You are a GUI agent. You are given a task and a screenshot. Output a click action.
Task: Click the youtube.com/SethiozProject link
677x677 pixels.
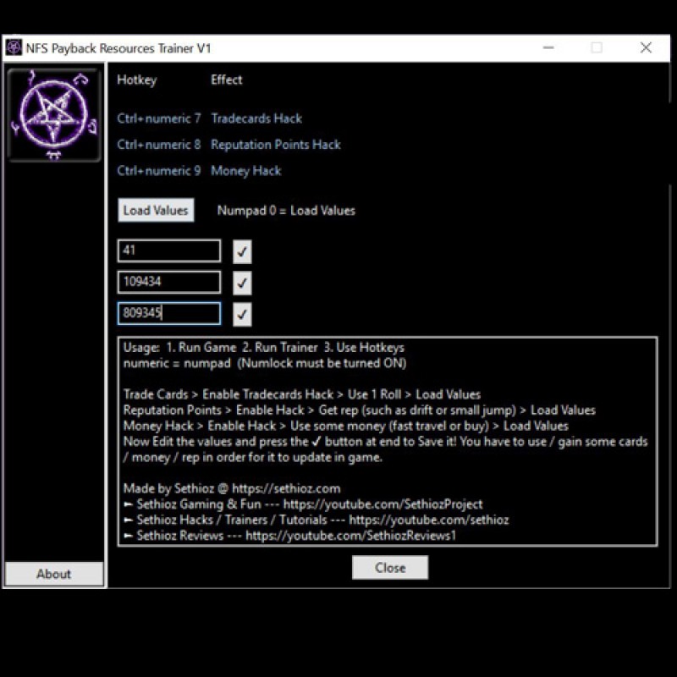pos(383,504)
